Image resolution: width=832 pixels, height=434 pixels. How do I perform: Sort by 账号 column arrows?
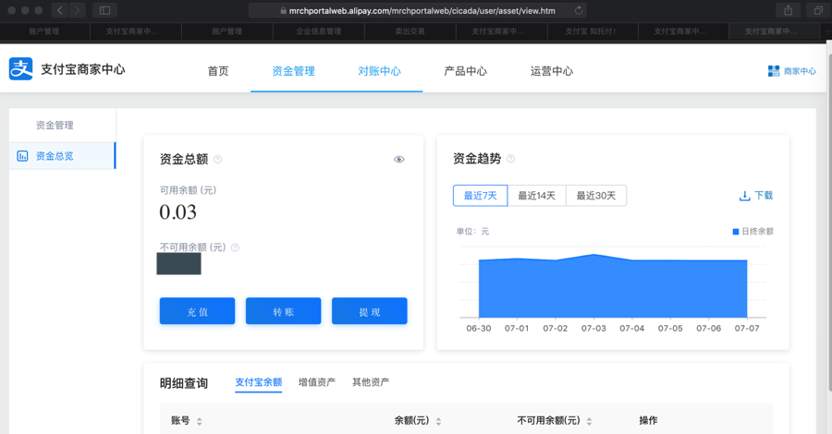pos(200,421)
